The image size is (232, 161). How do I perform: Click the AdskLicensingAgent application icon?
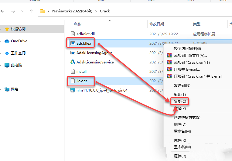[73, 53]
